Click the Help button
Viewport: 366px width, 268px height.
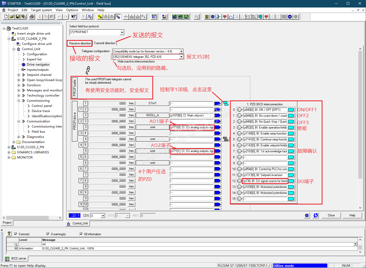coord(352,215)
